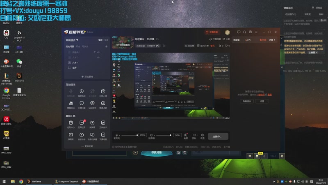Open League of Legends in the taskbar
This screenshot has width=328, height=185.
point(67,181)
